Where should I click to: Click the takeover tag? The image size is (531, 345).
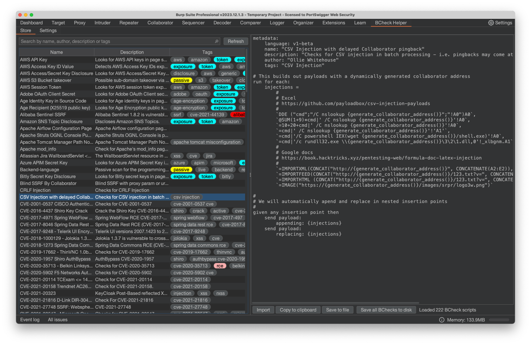(x=221, y=80)
